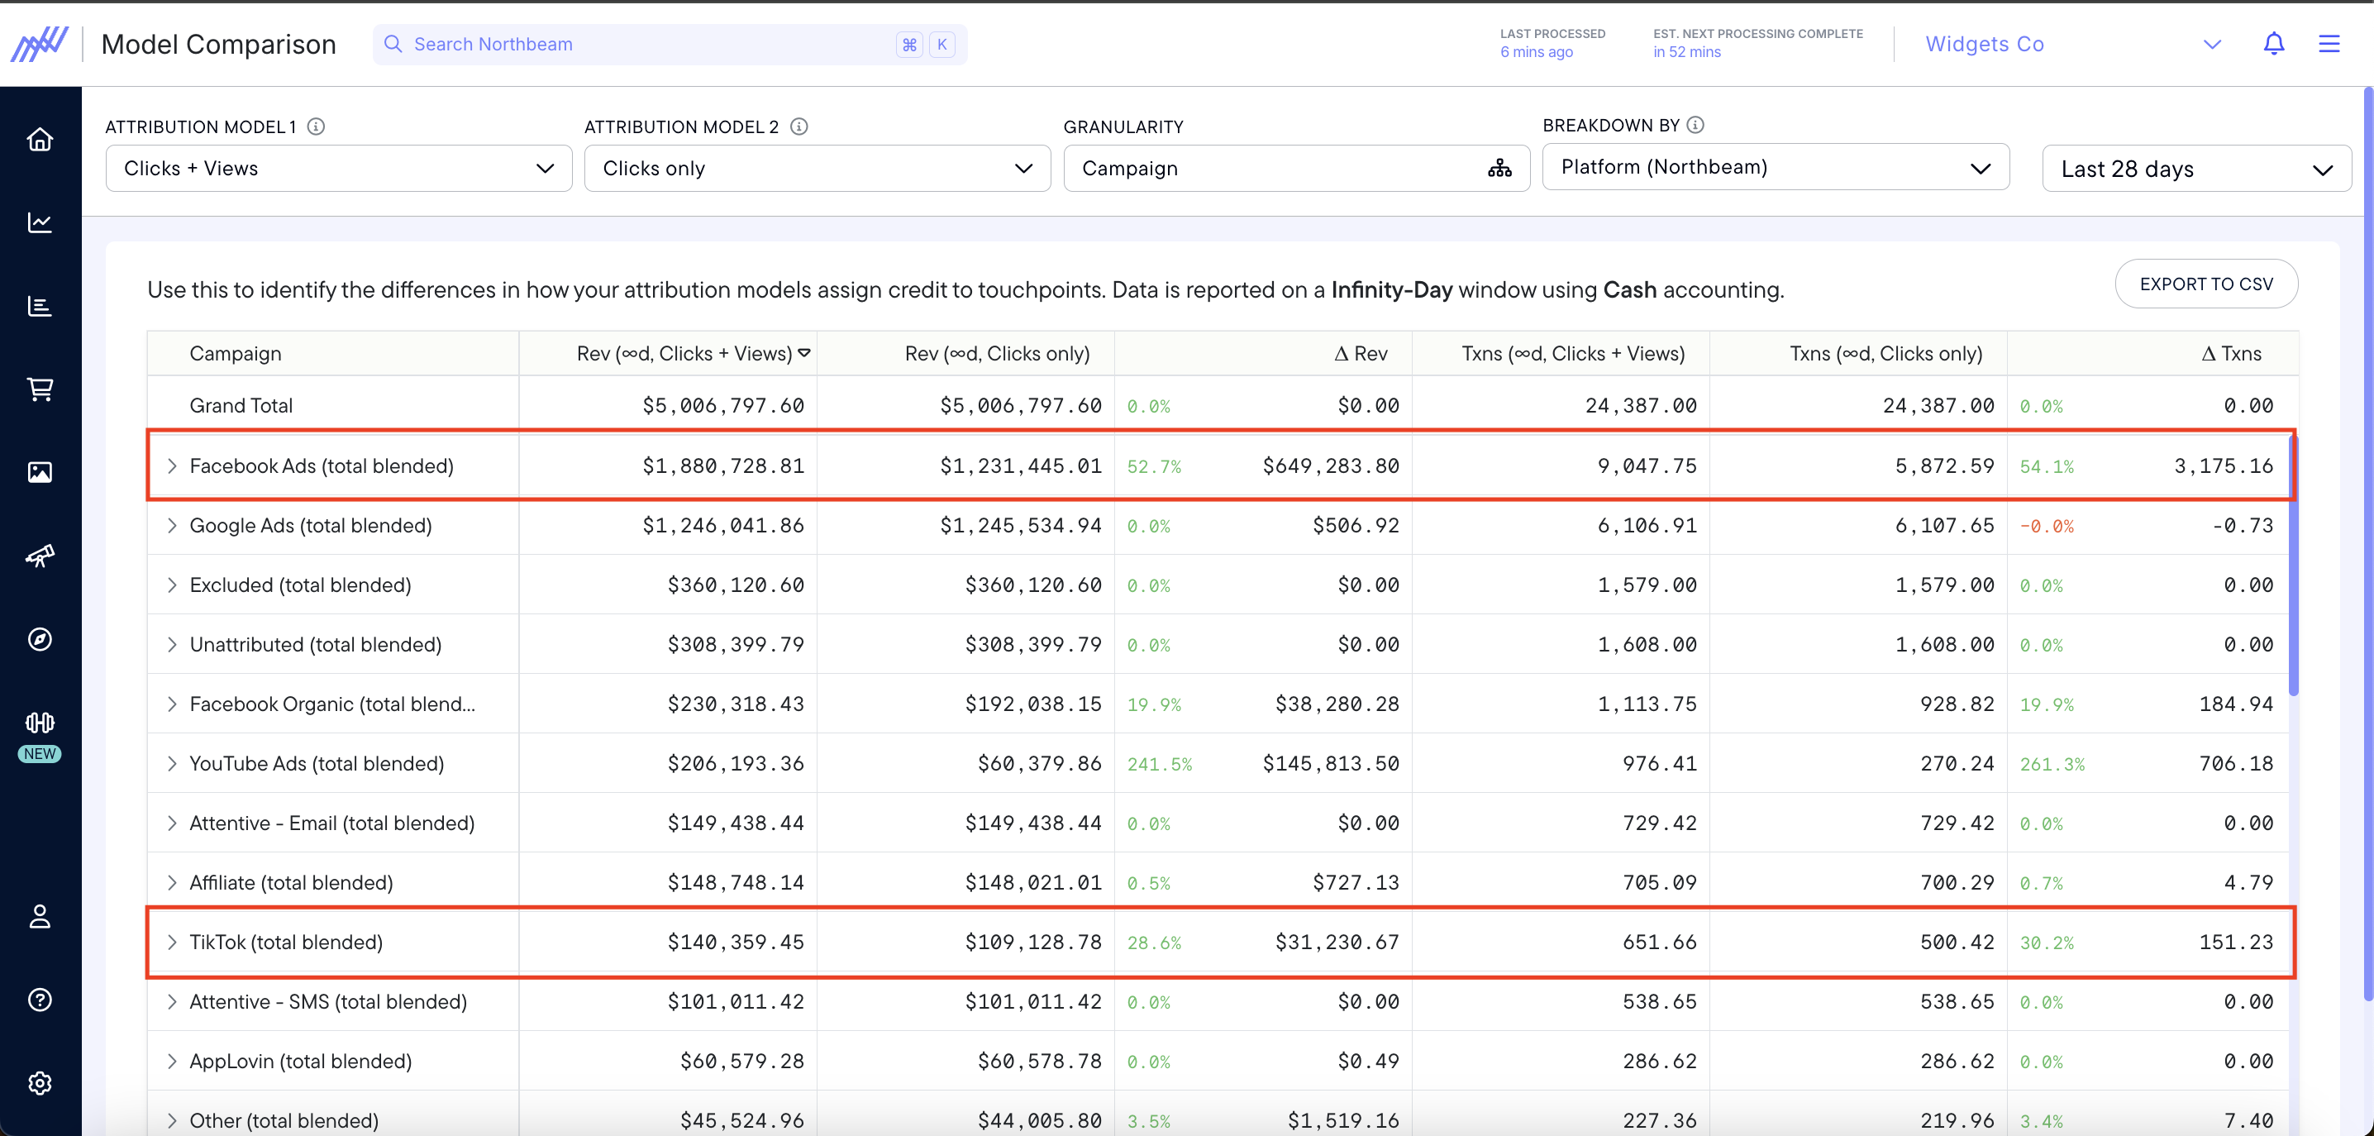Expand the Facebook Ads row
The width and height of the screenshot is (2374, 1136).
(172, 465)
